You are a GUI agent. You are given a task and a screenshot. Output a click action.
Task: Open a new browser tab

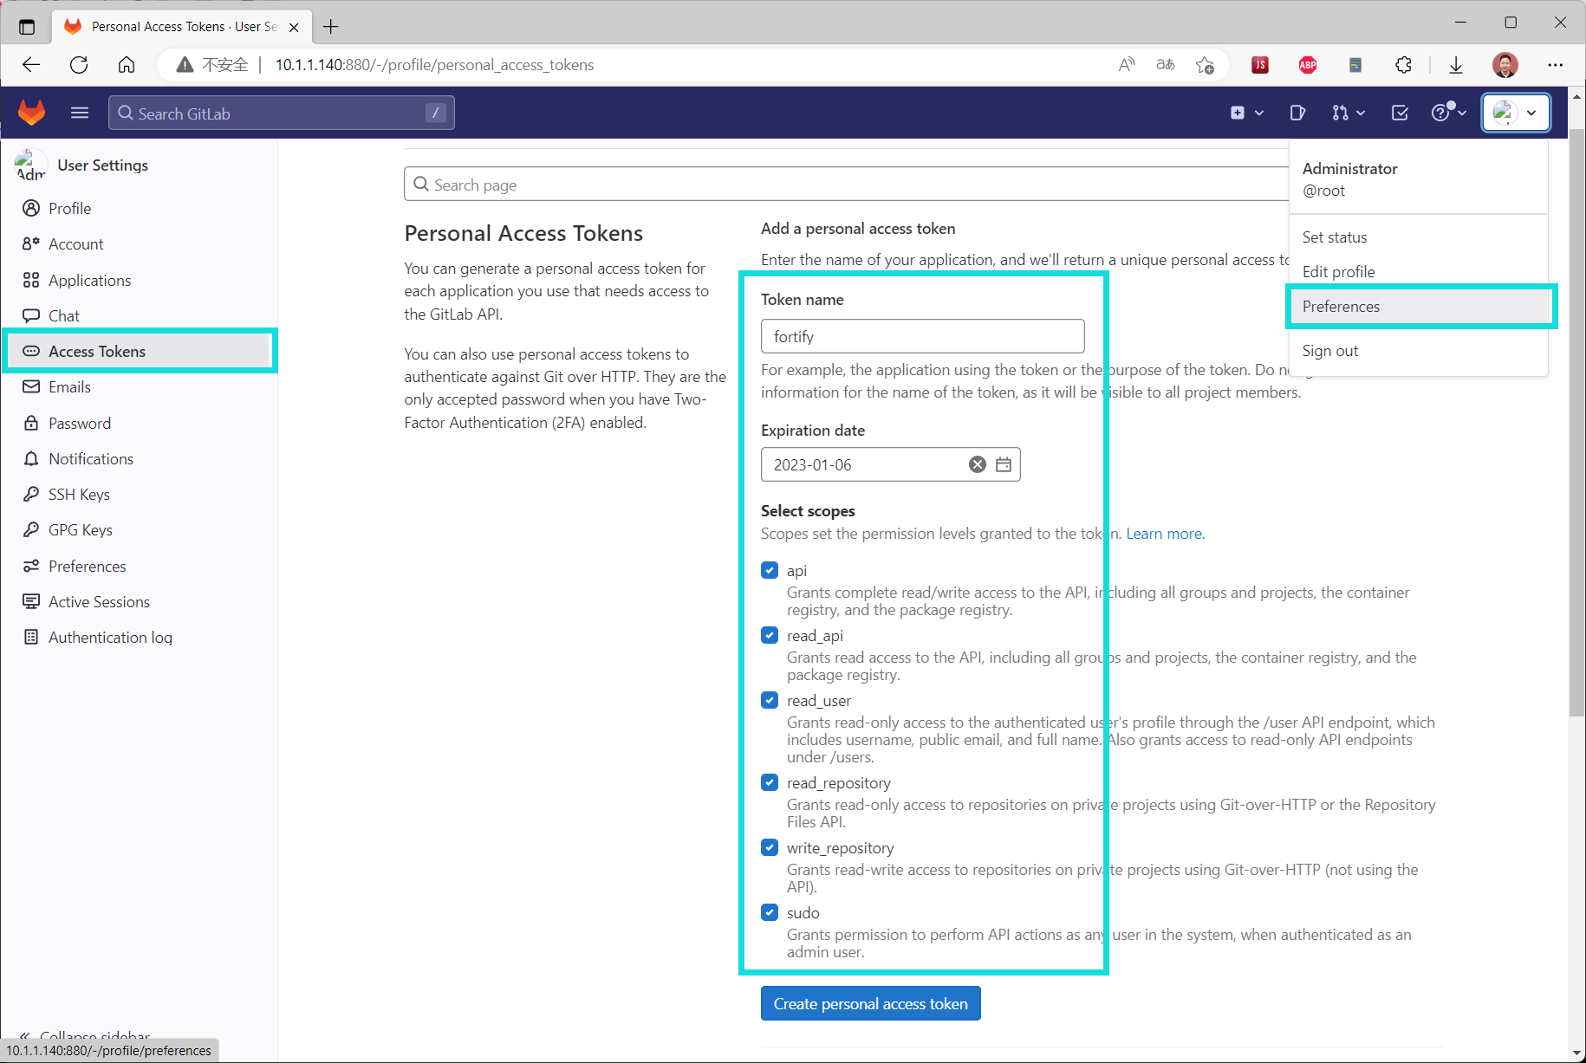pos(331,27)
